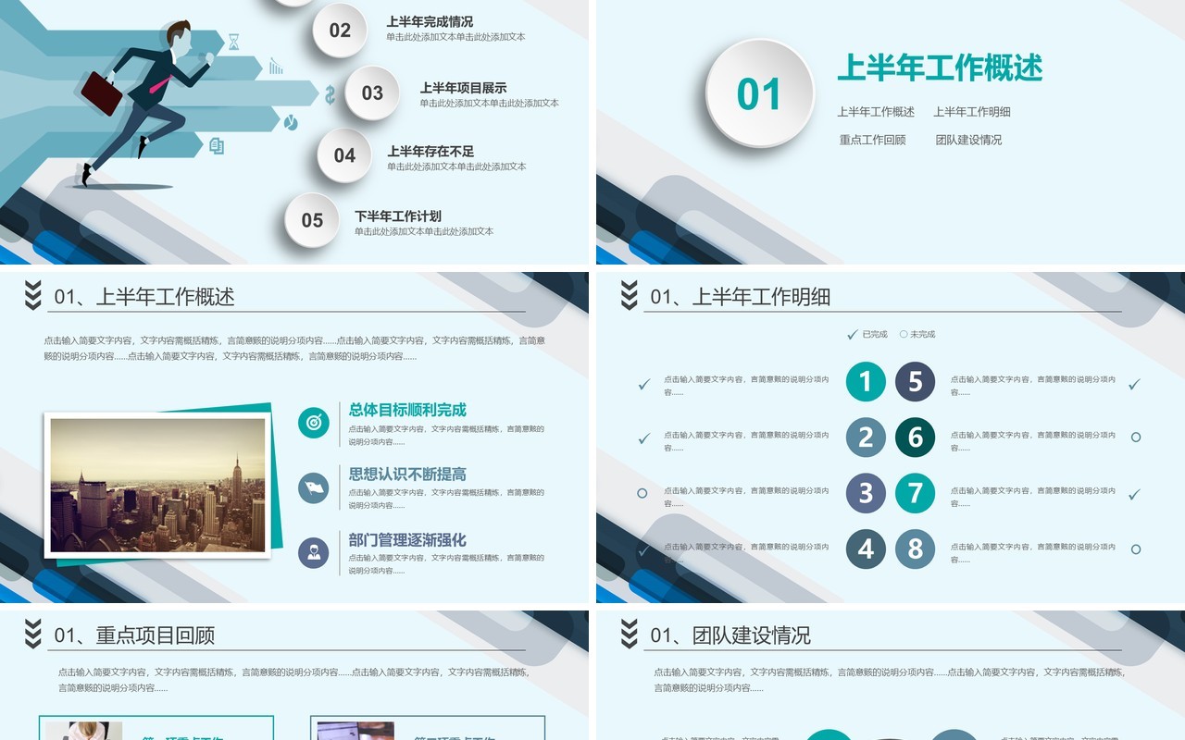Click number 2 circle in the work details slide

pyautogui.click(x=866, y=437)
